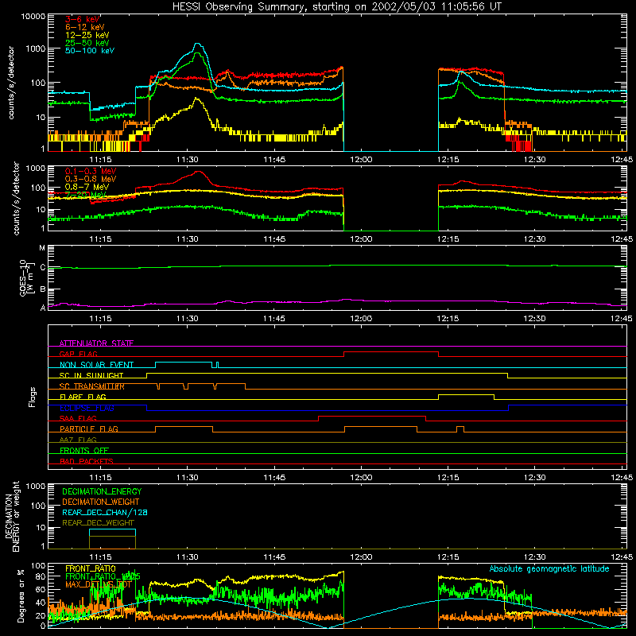Click the C flux class tick label
Screen dimensions: 636x636
tap(43, 267)
